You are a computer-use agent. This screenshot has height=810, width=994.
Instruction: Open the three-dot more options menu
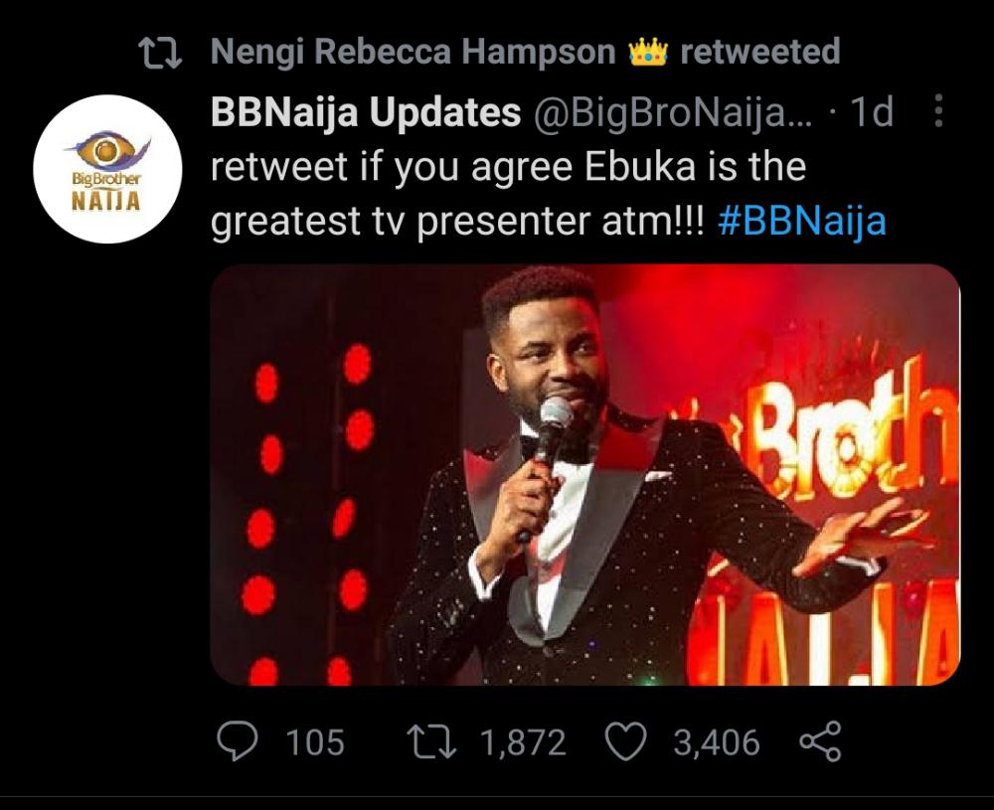click(x=938, y=112)
